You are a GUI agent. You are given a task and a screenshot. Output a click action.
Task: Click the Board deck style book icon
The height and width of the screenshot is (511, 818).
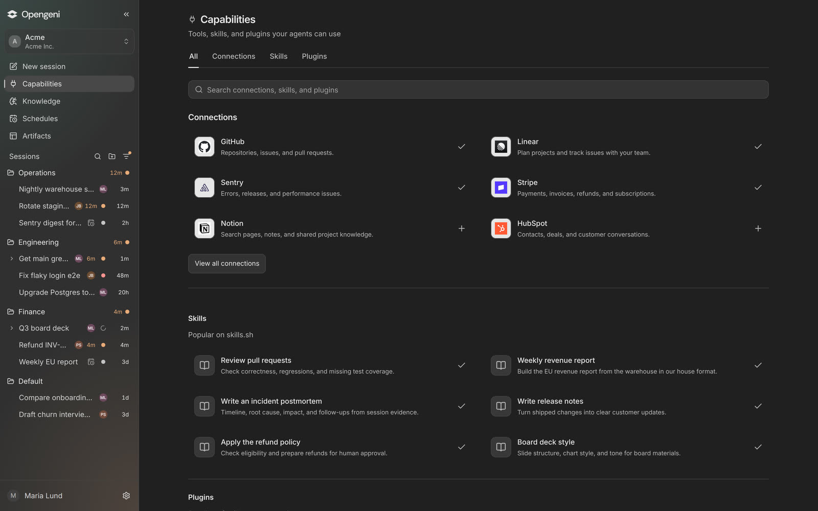501,447
